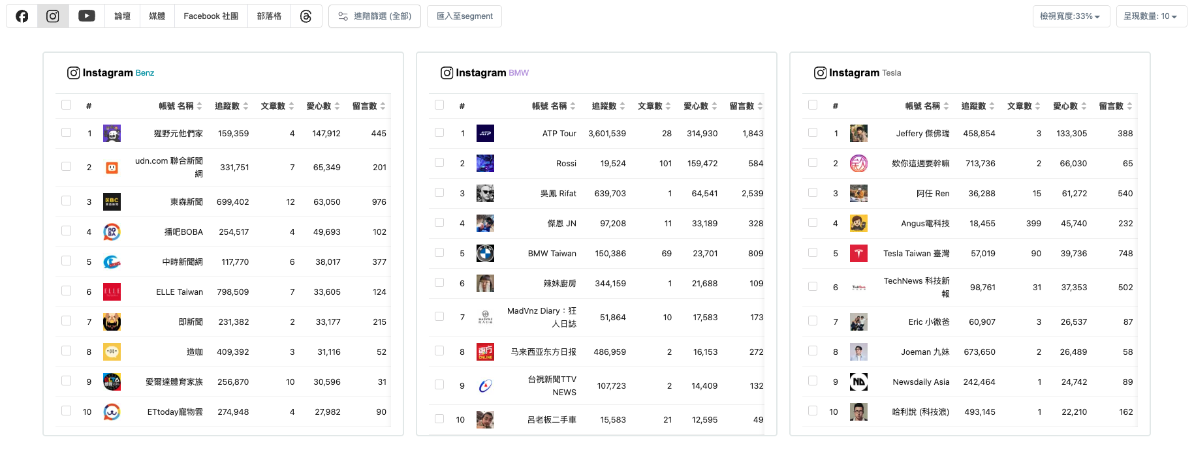1194x450 pixels.
Task: Open the Threads platform icon tab
Action: 306,16
